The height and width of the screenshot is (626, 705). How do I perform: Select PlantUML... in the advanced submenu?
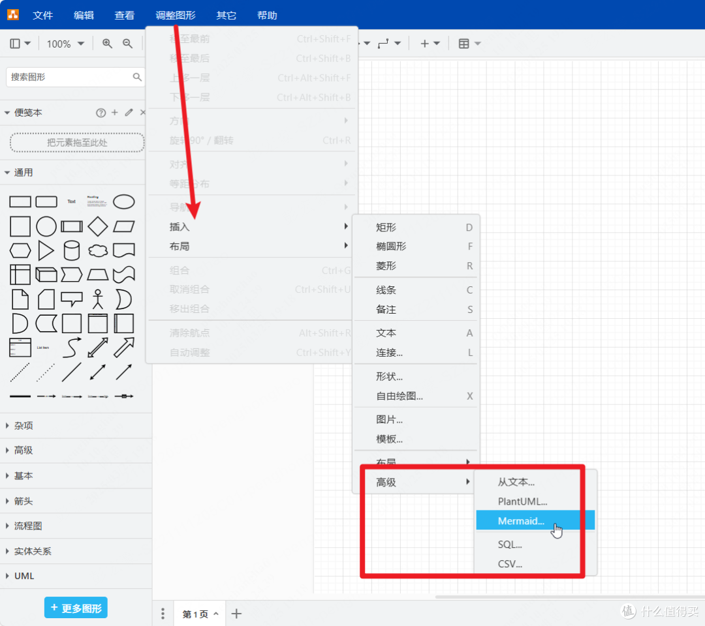(535, 501)
